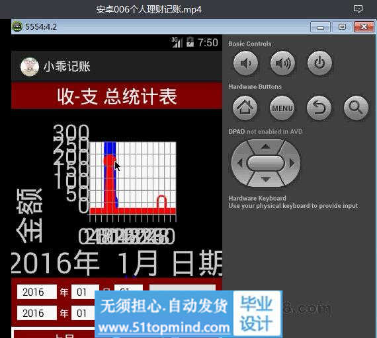Click the volume down emulator button
This screenshot has width=377, height=338.
(x=245, y=63)
